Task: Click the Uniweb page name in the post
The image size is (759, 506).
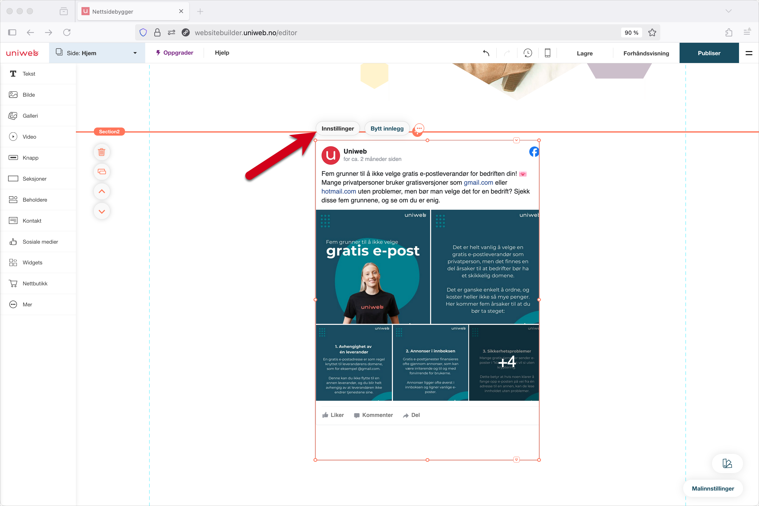Action: (355, 151)
